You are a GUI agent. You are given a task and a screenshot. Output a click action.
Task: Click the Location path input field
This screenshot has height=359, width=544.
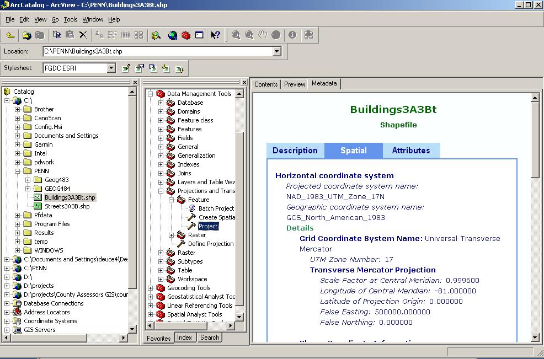(x=158, y=51)
